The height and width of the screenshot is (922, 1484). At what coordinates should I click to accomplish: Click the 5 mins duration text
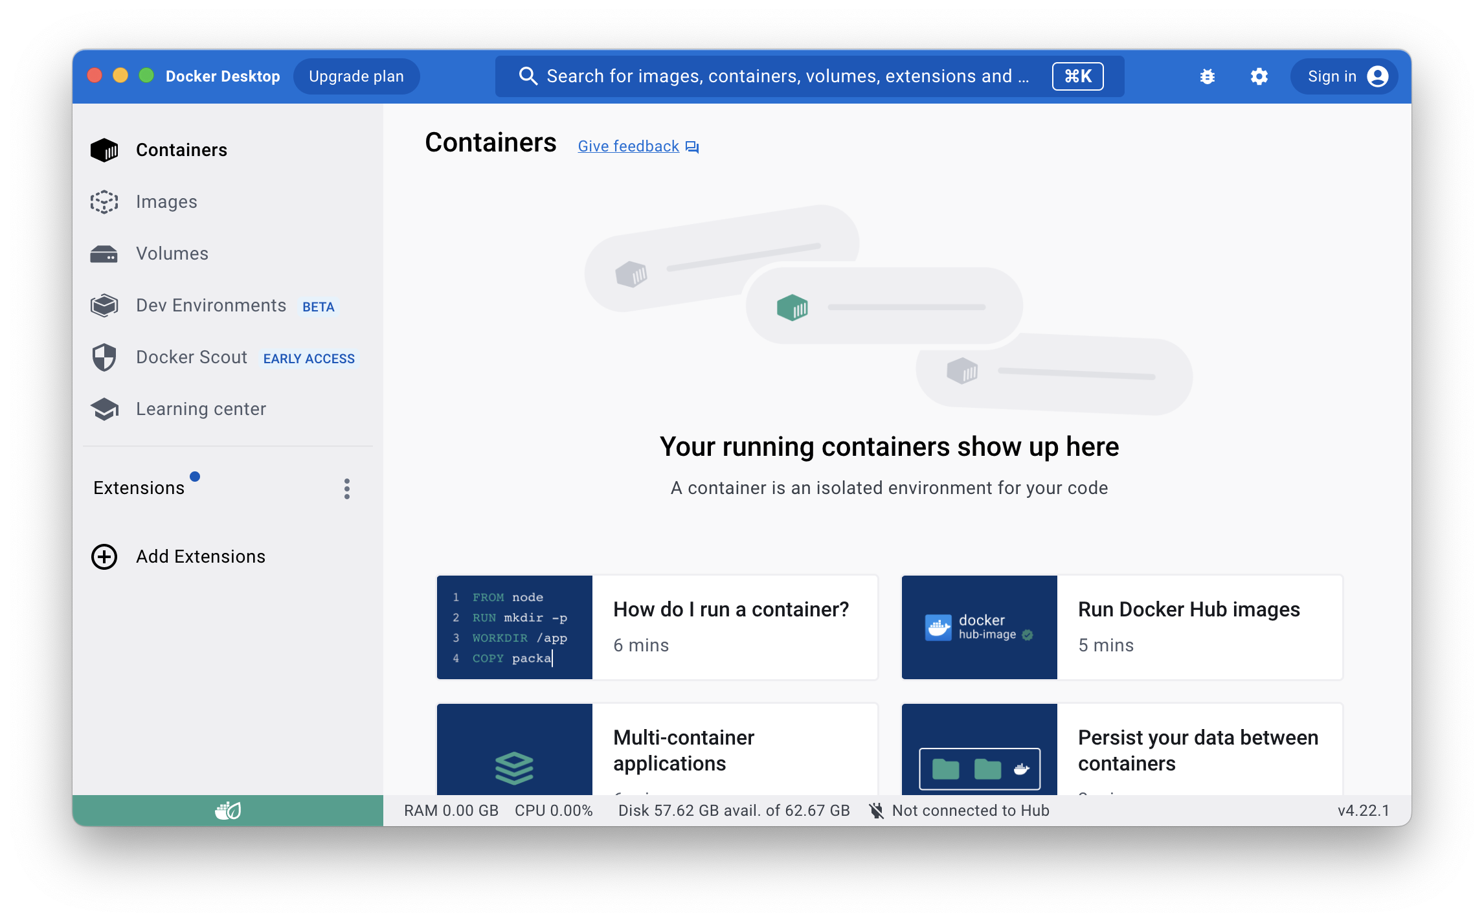(1106, 646)
